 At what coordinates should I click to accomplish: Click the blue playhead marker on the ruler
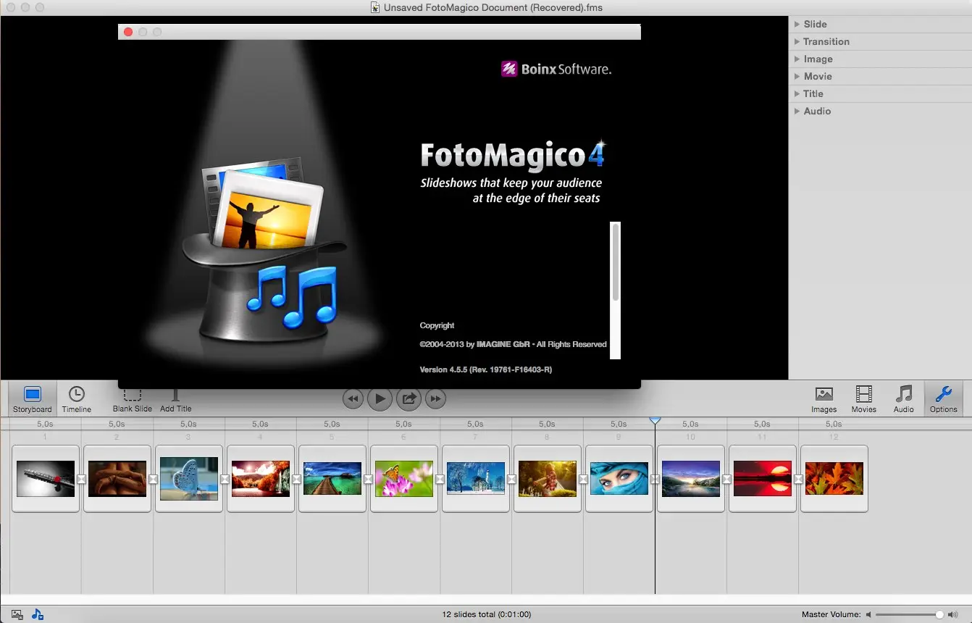coord(655,421)
